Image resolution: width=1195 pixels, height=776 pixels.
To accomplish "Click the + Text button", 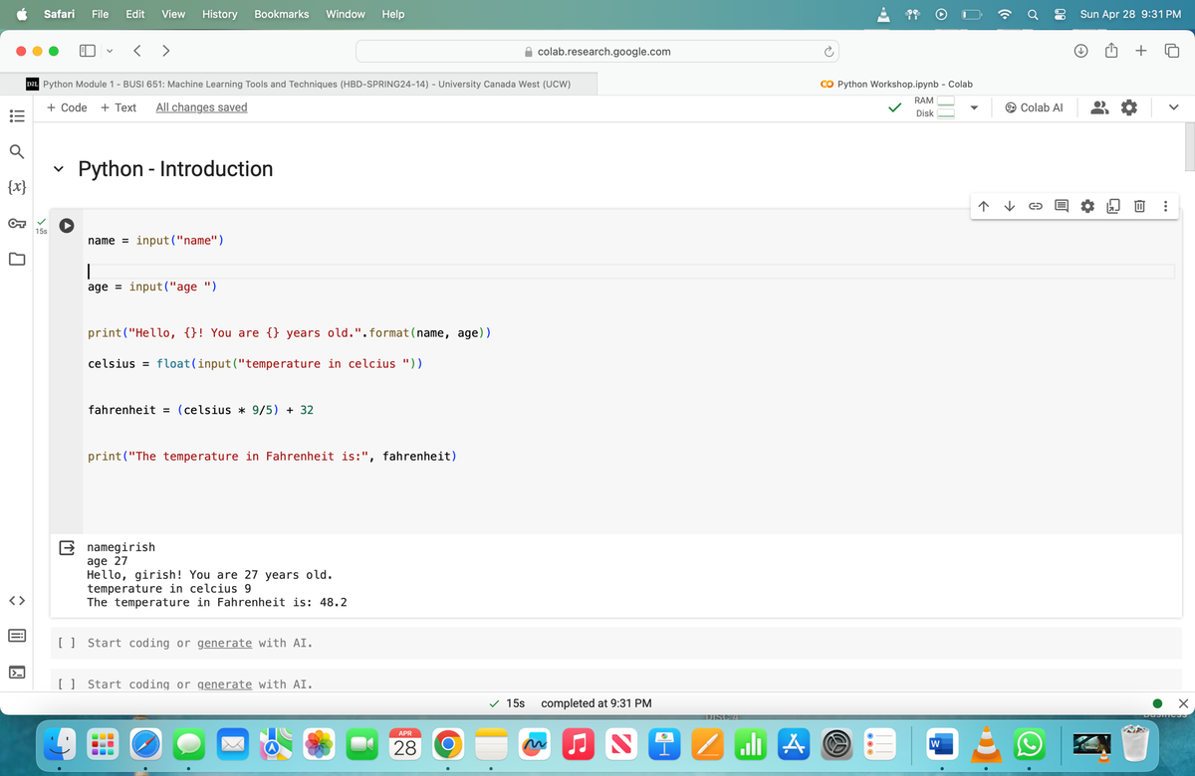I will 119,107.
